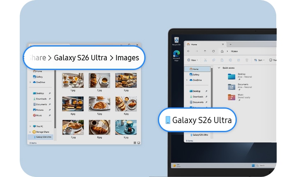Select Galaxy S26 Ultra in laptop sidebar
The height and width of the screenshot is (177, 296).
(x=199, y=135)
